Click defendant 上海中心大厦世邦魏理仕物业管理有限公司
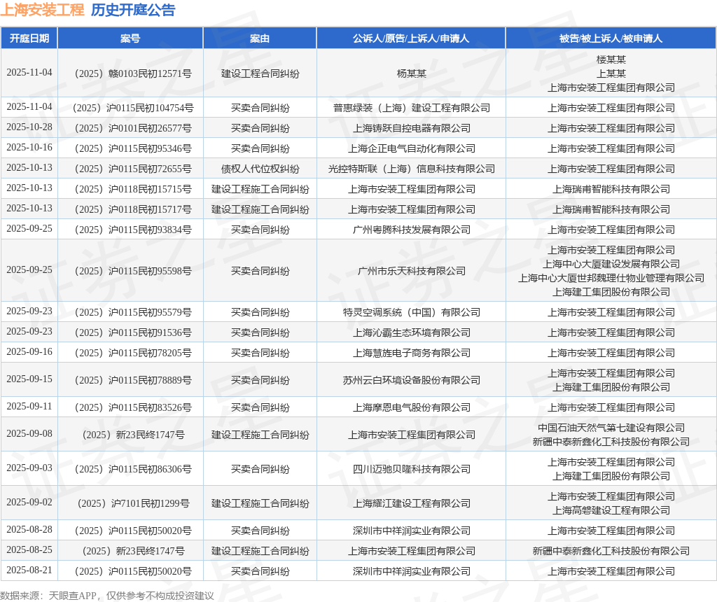717x602 pixels. tap(611, 278)
